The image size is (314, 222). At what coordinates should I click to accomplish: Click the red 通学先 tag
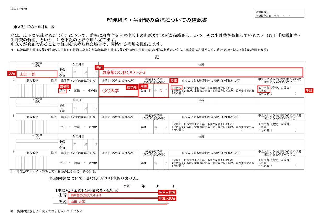pos(132,88)
